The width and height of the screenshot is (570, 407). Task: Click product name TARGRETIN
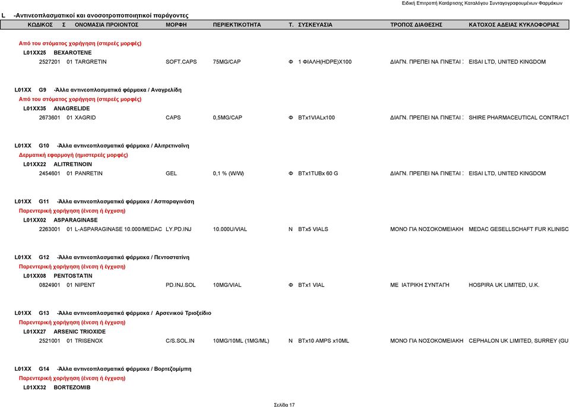[90, 62]
